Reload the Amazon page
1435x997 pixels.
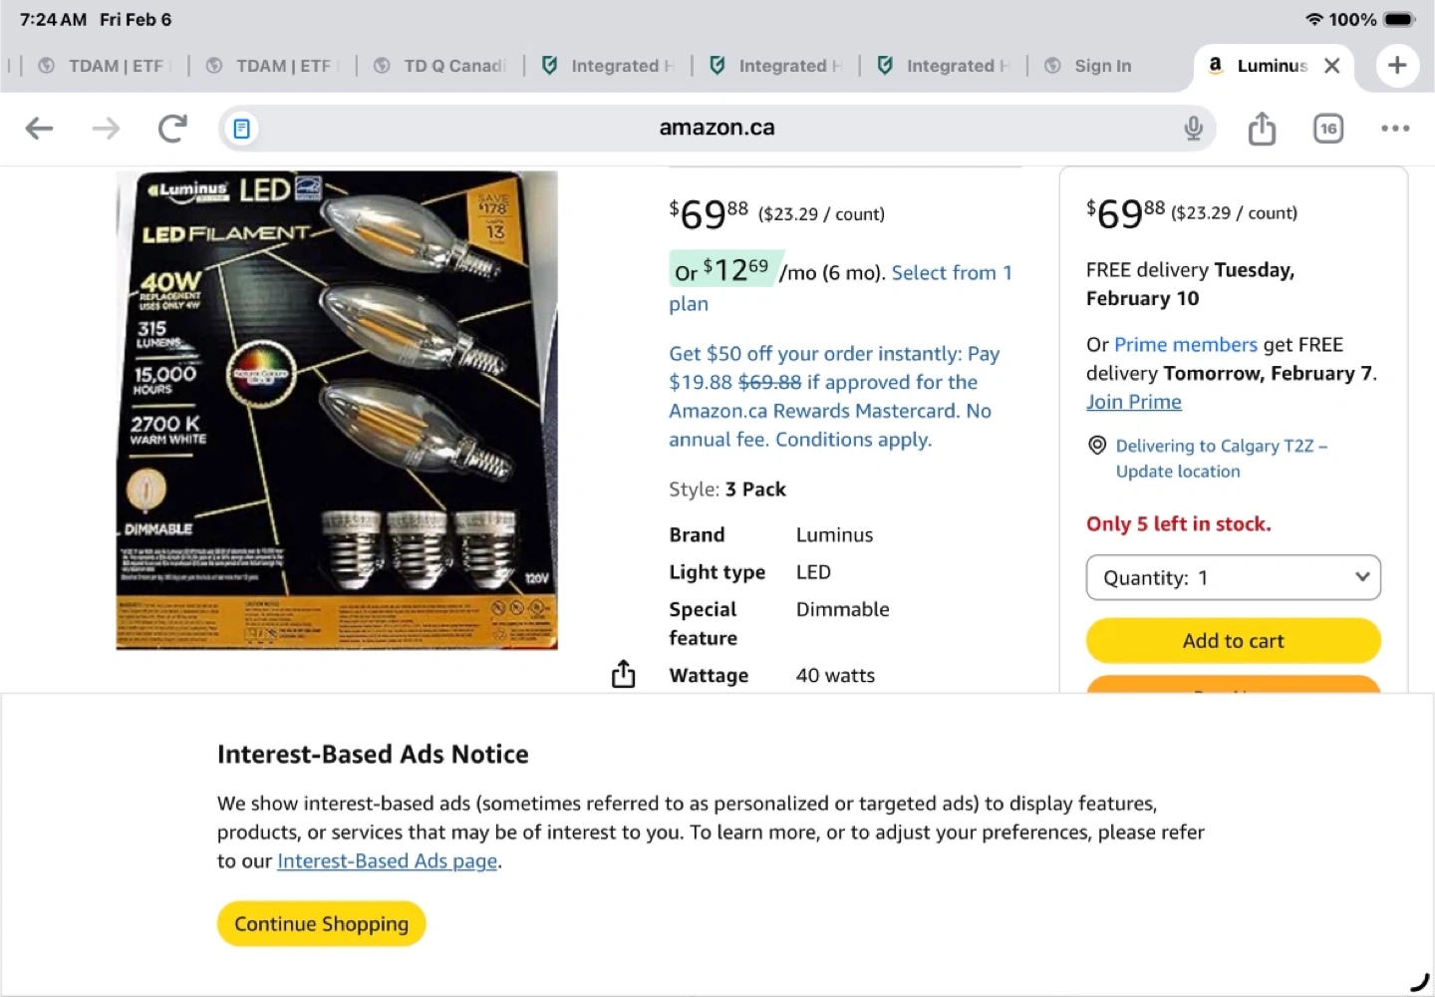[x=172, y=128]
